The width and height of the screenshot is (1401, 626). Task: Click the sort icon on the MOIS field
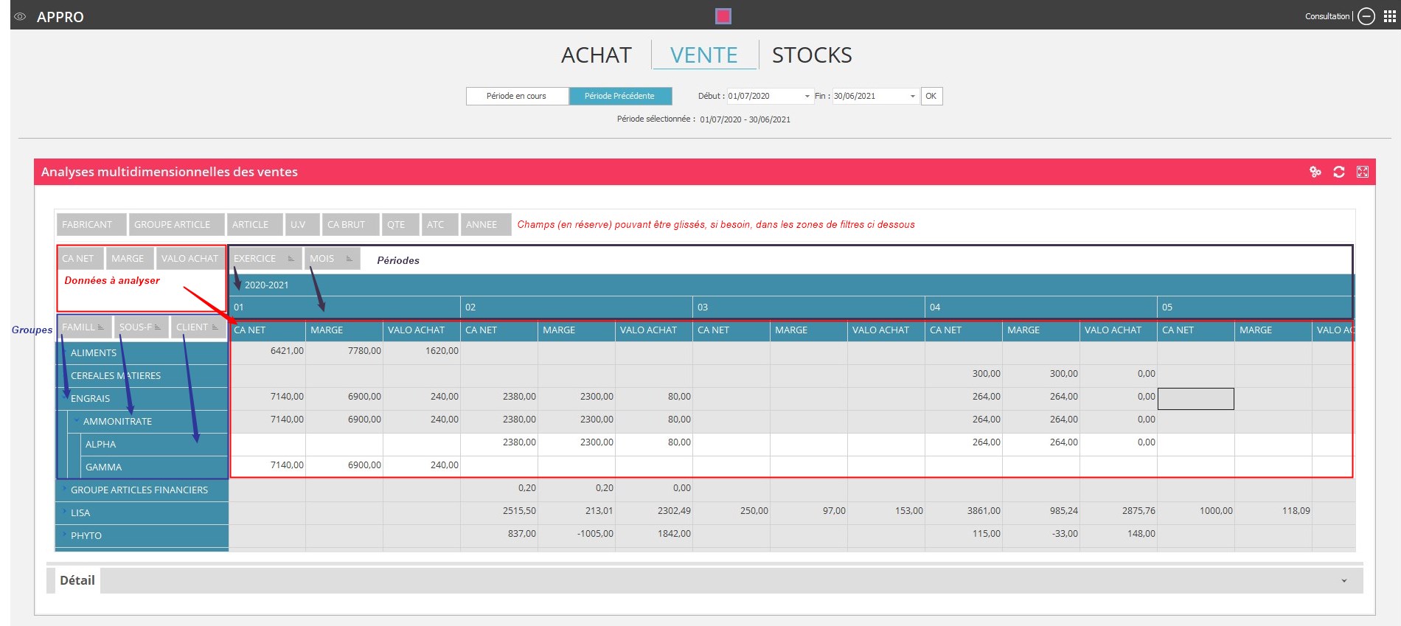click(349, 259)
